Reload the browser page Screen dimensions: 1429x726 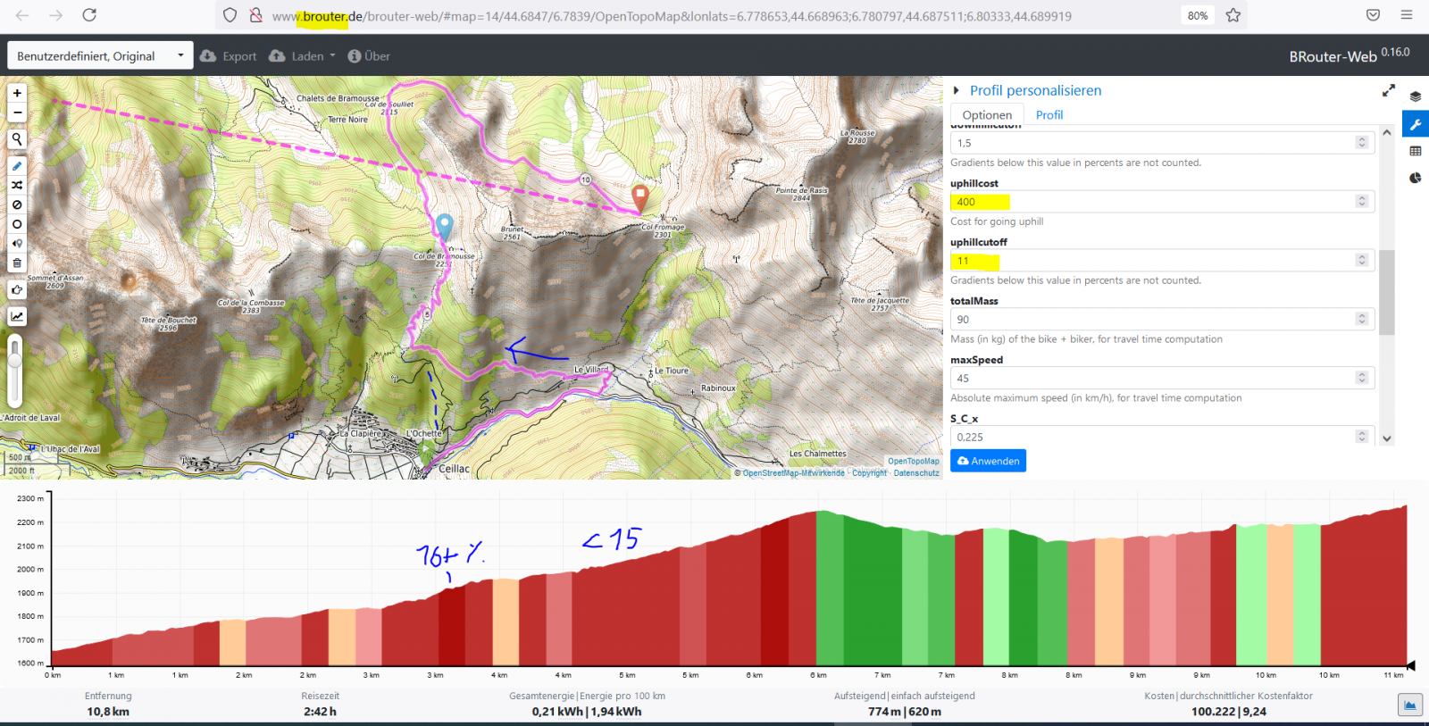pos(89,15)
